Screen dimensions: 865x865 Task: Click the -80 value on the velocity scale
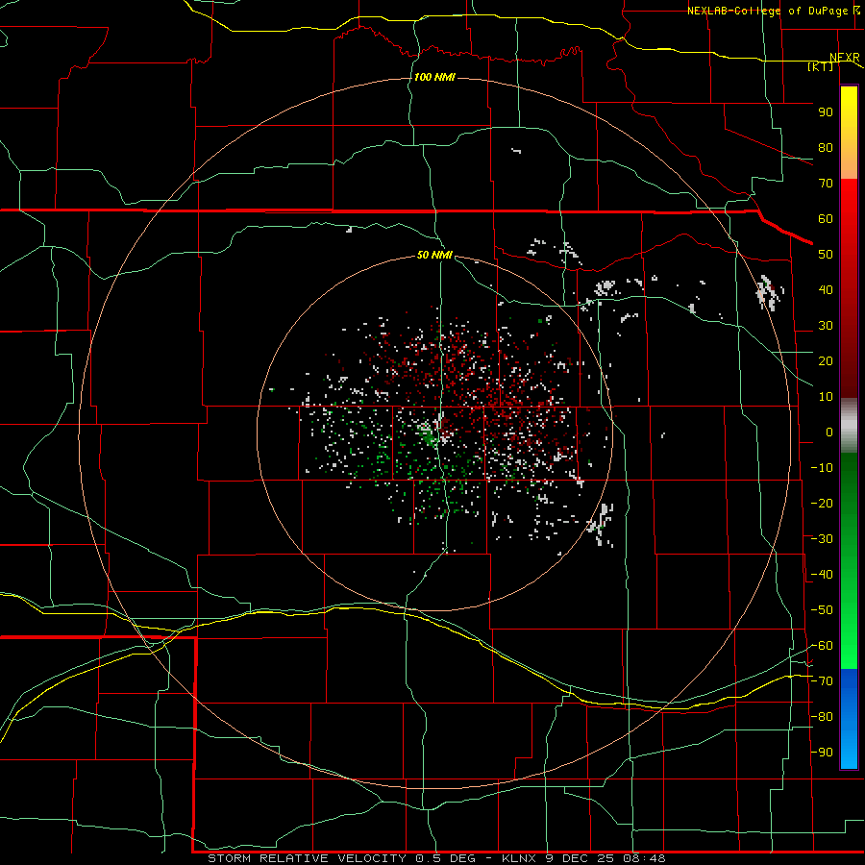pos(822,717)
